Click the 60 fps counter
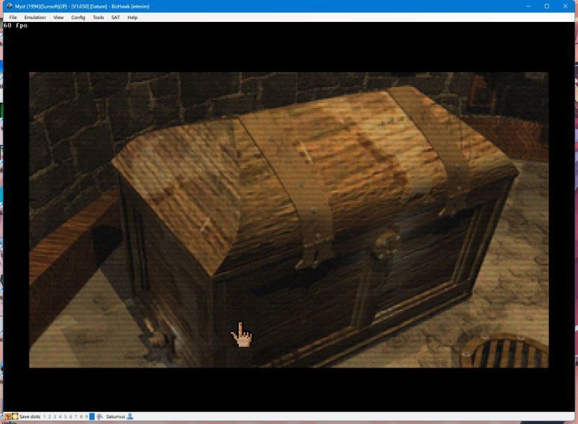The width and height of the screenshot is (578, 424). coord(16,25)
